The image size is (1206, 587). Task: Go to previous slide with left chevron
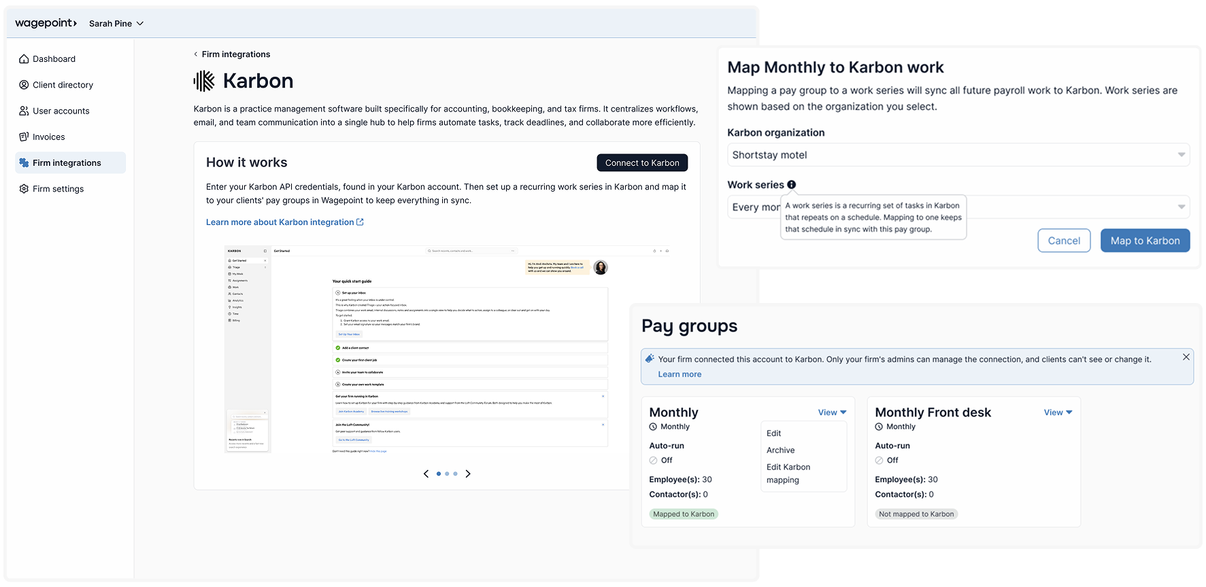pyautogui.click(x=426, y=474)
